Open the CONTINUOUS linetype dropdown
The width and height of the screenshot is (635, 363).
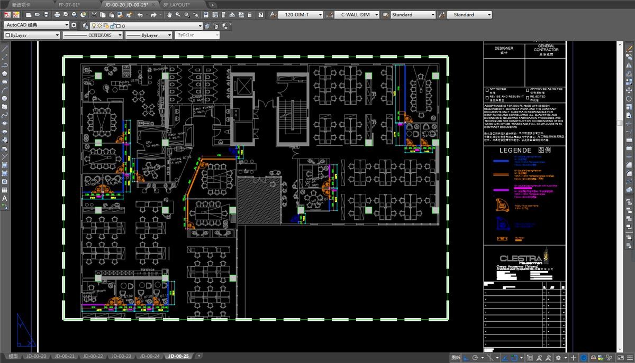click(x=92, y=35)
